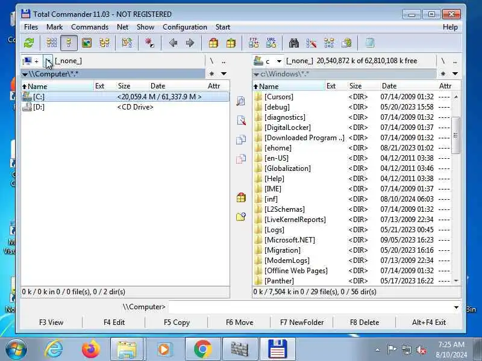Click the Pack gift icon in middle bar

coord(241,197)
